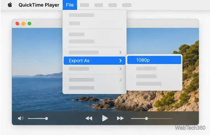Open the QuickTime Player application menu
The image size is (210, 135).
[x=39, y=5]
